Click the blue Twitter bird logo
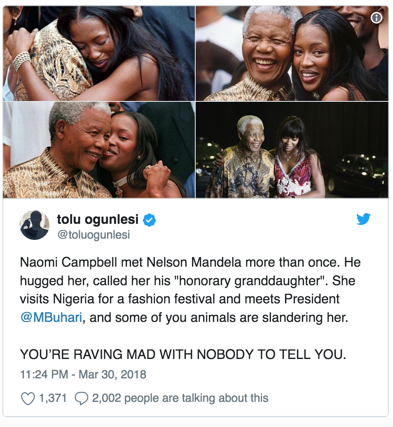The height and width of the screenshot is (427, 393). (x=363, y=219)
